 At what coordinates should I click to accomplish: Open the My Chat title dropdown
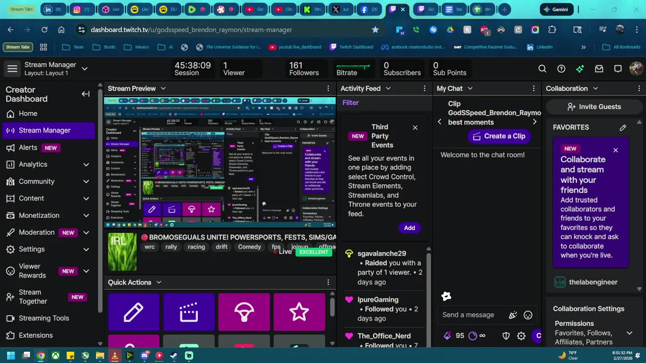click(x=470, y=88)
